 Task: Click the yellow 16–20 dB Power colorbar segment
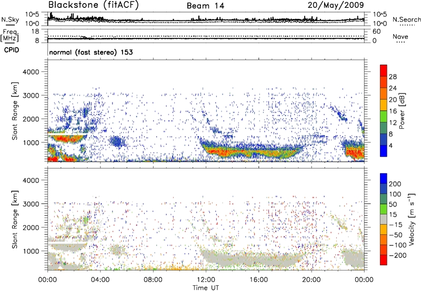click(384, 105)
